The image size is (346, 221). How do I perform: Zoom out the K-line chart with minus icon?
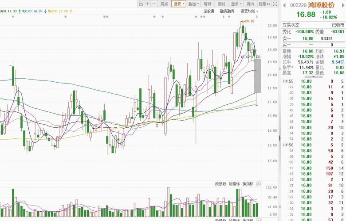[x=154, y=4]
